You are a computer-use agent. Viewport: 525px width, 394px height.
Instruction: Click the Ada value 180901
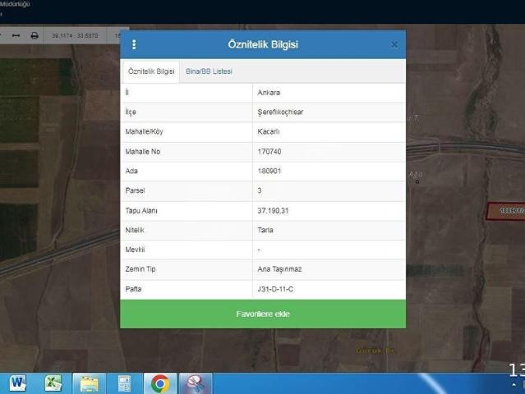[x=269, y=172]
